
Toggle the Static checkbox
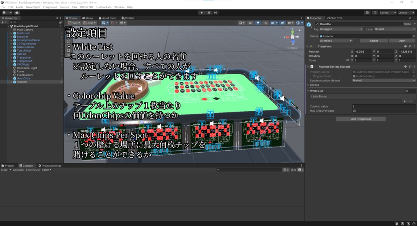[402, 24]
